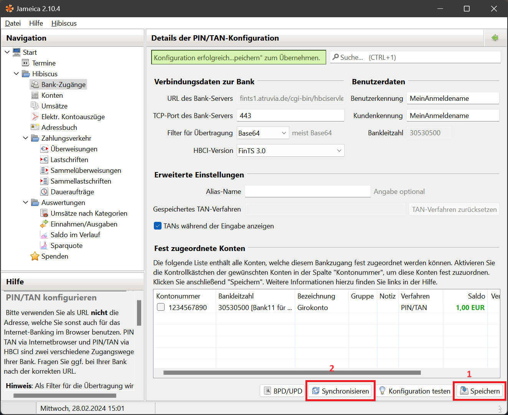Click the Umsätze document icon
Image resolution: width=508 pixels, height=415 pixels.
point(35,106)
